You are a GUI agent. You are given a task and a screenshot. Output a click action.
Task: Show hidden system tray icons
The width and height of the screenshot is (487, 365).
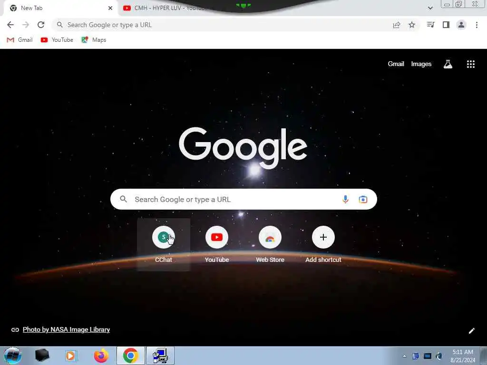(404, 356)
